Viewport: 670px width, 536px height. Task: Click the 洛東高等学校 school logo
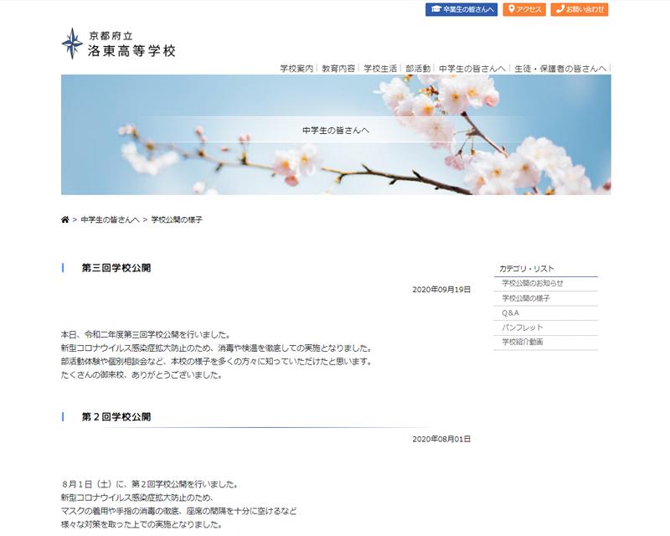119,44
